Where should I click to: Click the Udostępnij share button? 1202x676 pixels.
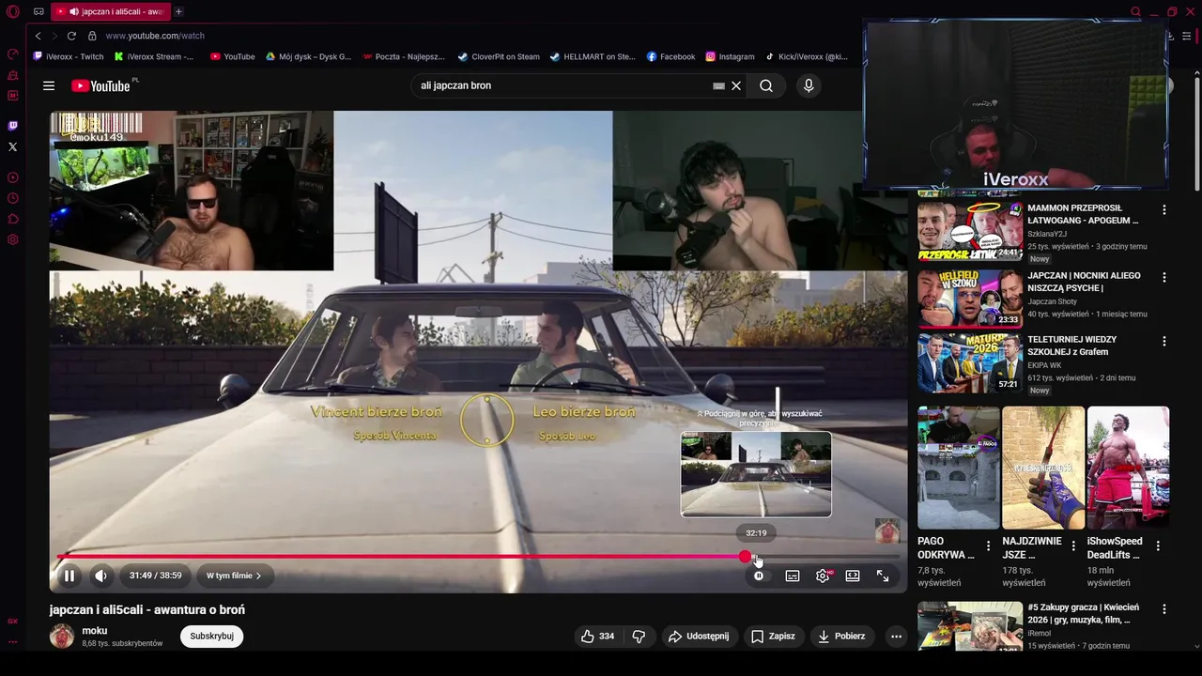pos(698,636)
